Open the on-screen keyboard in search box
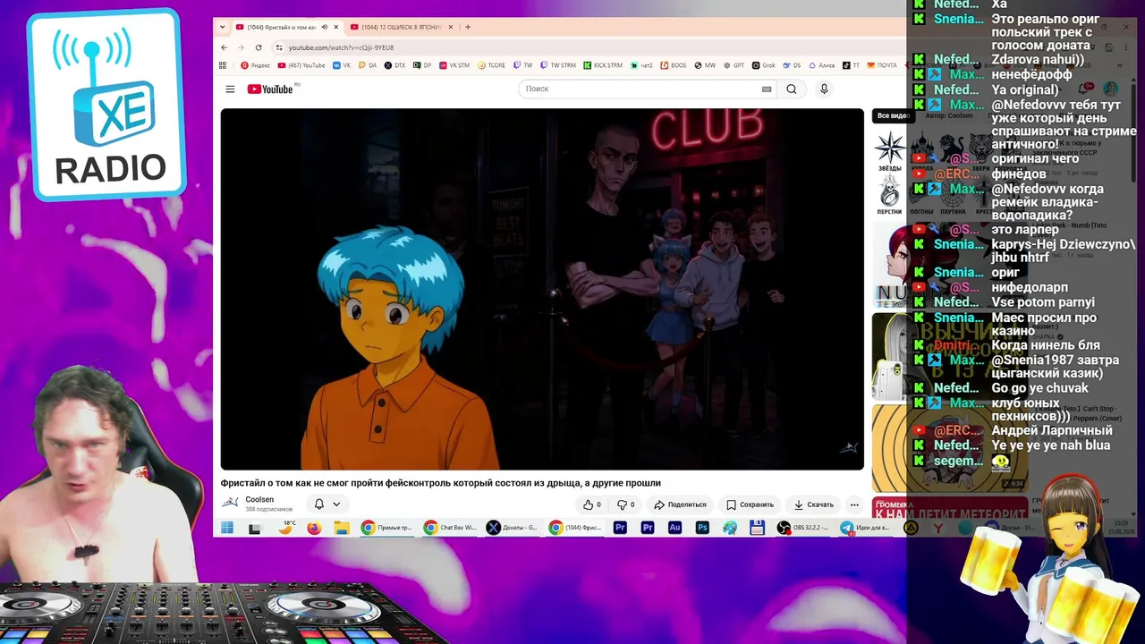This screenshot has height=644, width=1145. [767, 89]
